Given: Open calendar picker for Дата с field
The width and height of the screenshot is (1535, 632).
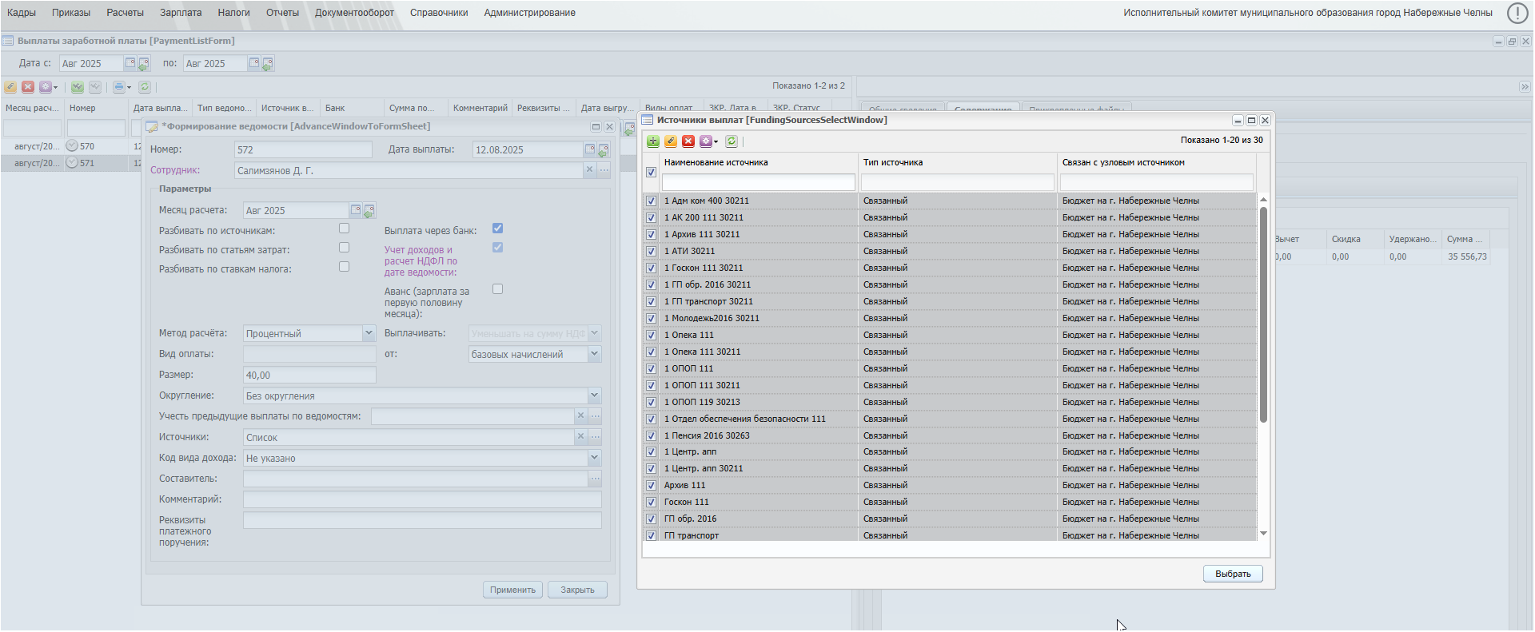Looking at the screenshot, I should [x=130, y=63].
